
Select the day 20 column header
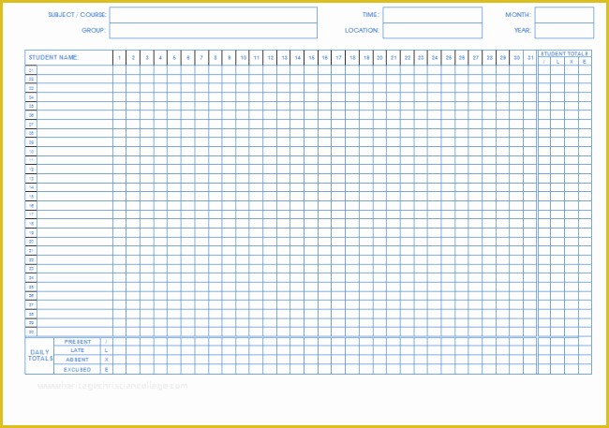pos(379,57)
